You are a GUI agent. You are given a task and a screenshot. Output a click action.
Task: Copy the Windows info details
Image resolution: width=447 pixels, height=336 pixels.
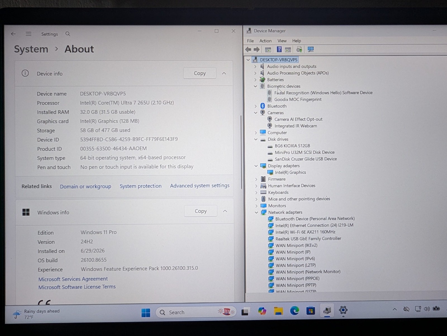pyautogui.click(x=201, y=211)
